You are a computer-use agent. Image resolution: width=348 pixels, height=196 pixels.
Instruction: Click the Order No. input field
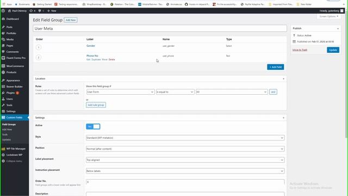click(185, 182)
